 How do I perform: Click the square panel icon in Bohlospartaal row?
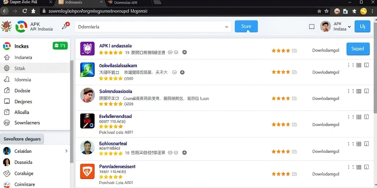tap(366, 144)
